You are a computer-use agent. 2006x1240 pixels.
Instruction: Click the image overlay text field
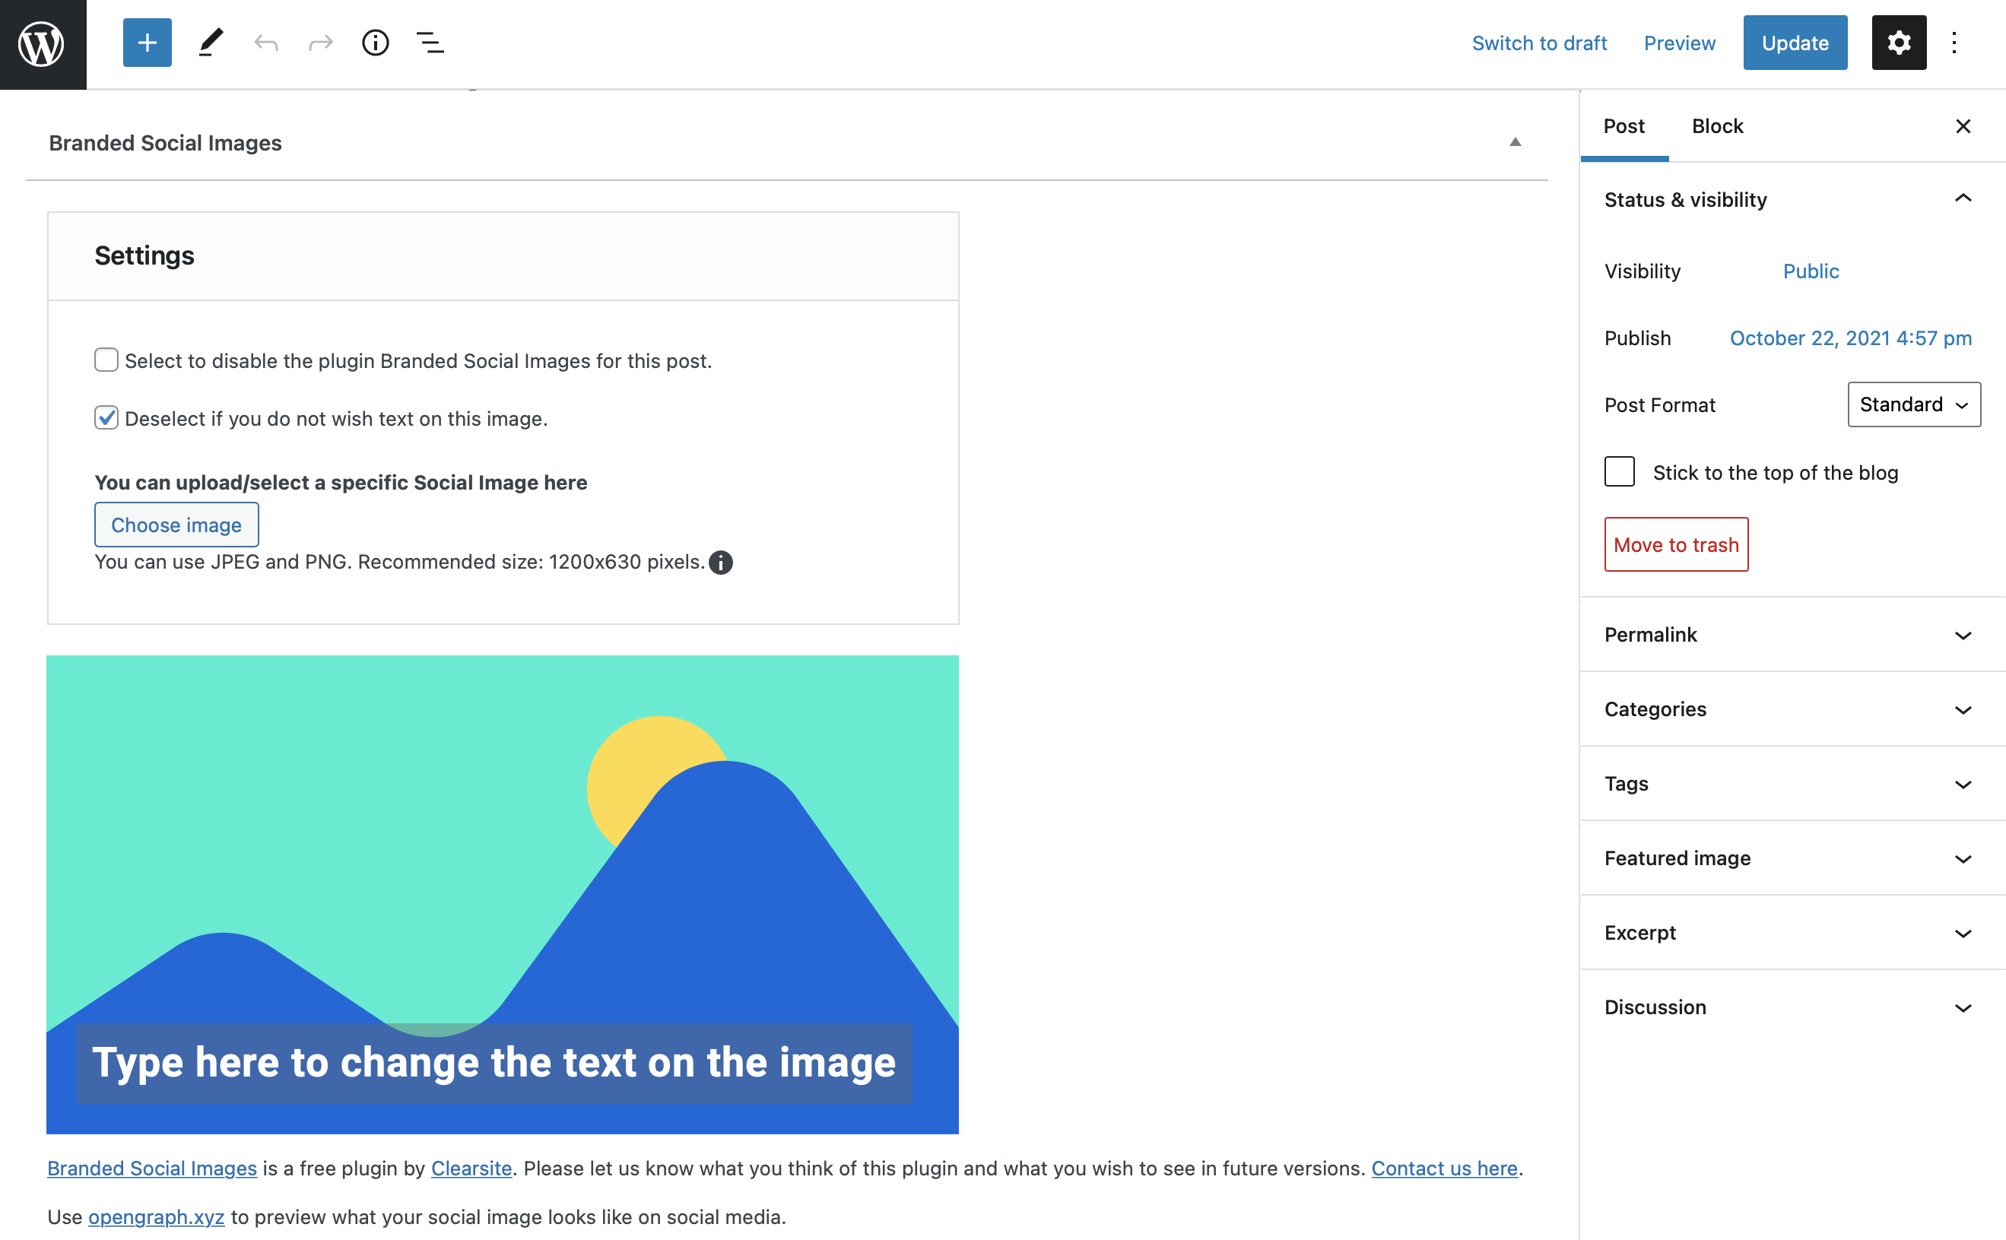pos(494,1063)
